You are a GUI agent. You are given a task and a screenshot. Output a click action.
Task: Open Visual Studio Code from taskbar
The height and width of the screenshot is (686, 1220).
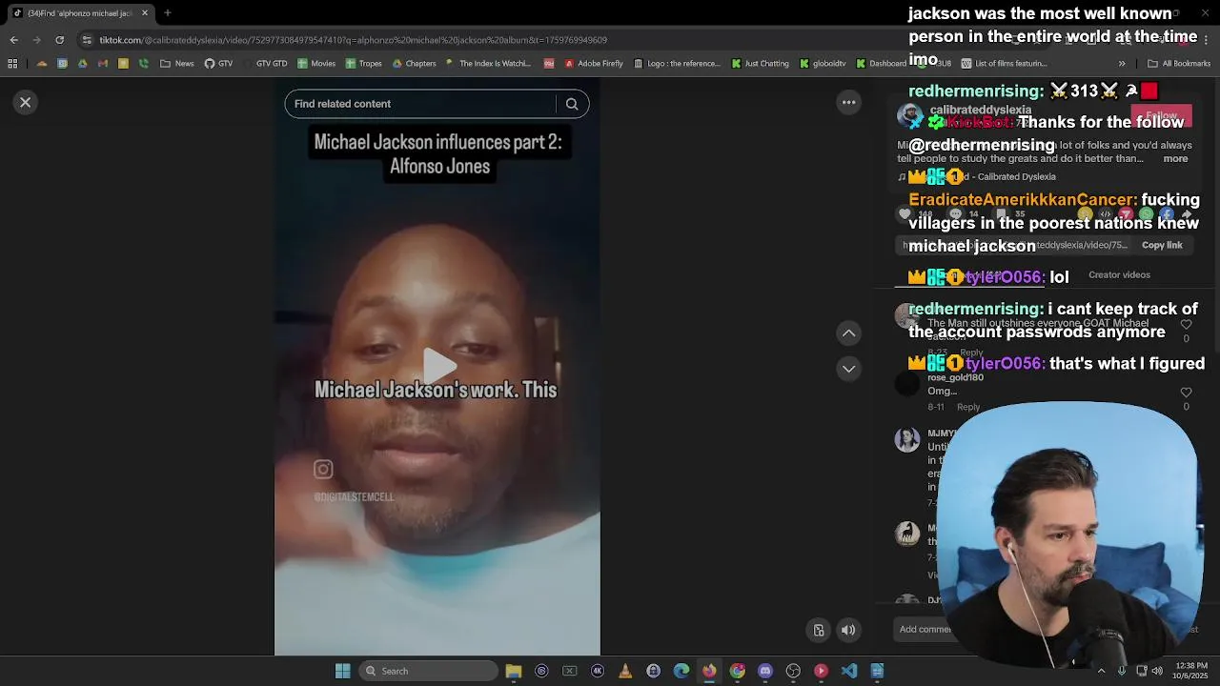point(848,671)
